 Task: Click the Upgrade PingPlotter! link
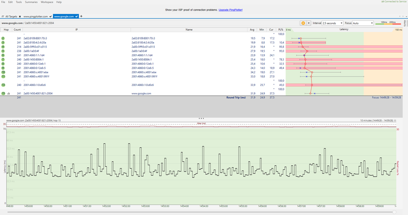click(x=230, y=9)
